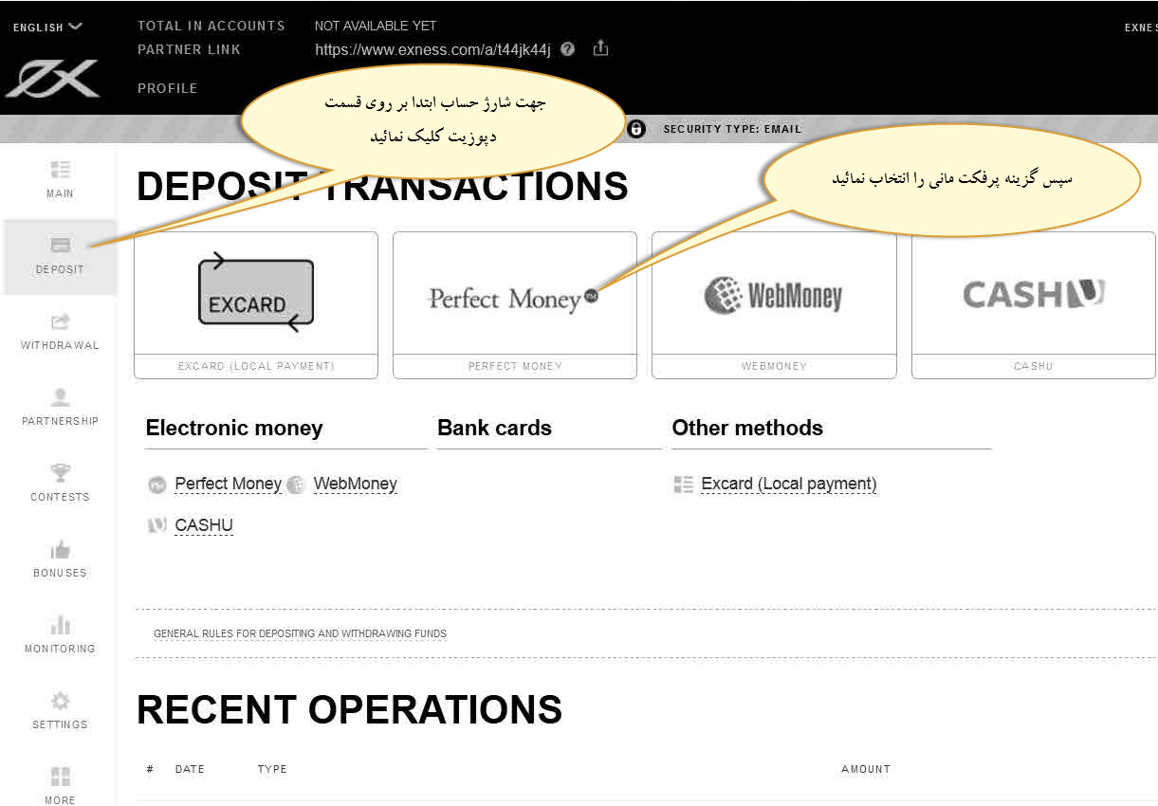
Task: Open the Main sidebar icon
Action: pyautogui.click(x=60, y=170)
